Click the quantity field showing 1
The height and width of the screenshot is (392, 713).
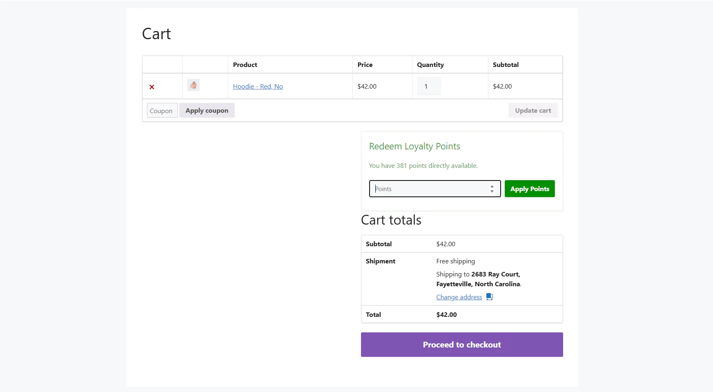(x=428, y=86)
